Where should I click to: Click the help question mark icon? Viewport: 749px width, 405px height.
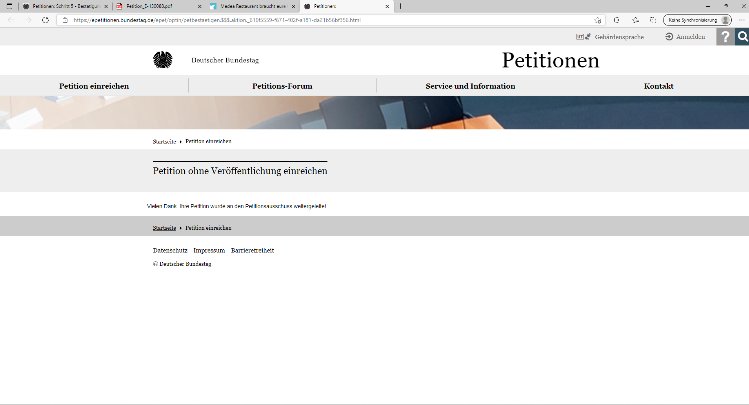[x=725, y=37]
